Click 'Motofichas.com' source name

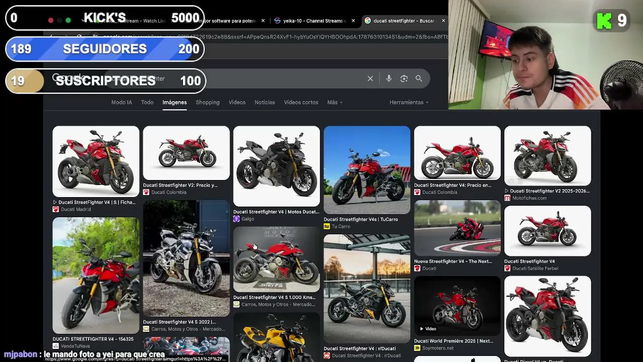[x=529, y=198]
